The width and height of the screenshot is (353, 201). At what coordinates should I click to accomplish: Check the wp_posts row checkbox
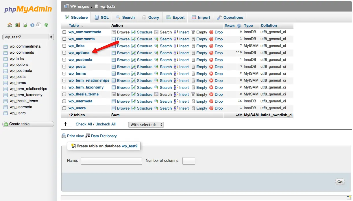[x=64, y=67]
